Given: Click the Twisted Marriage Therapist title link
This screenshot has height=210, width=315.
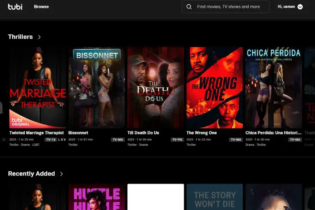Looking at the screenshot, I should [x=37, y=133].
